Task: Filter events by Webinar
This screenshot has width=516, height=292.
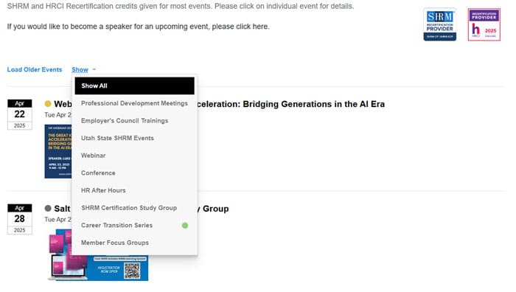Action: 135,156
